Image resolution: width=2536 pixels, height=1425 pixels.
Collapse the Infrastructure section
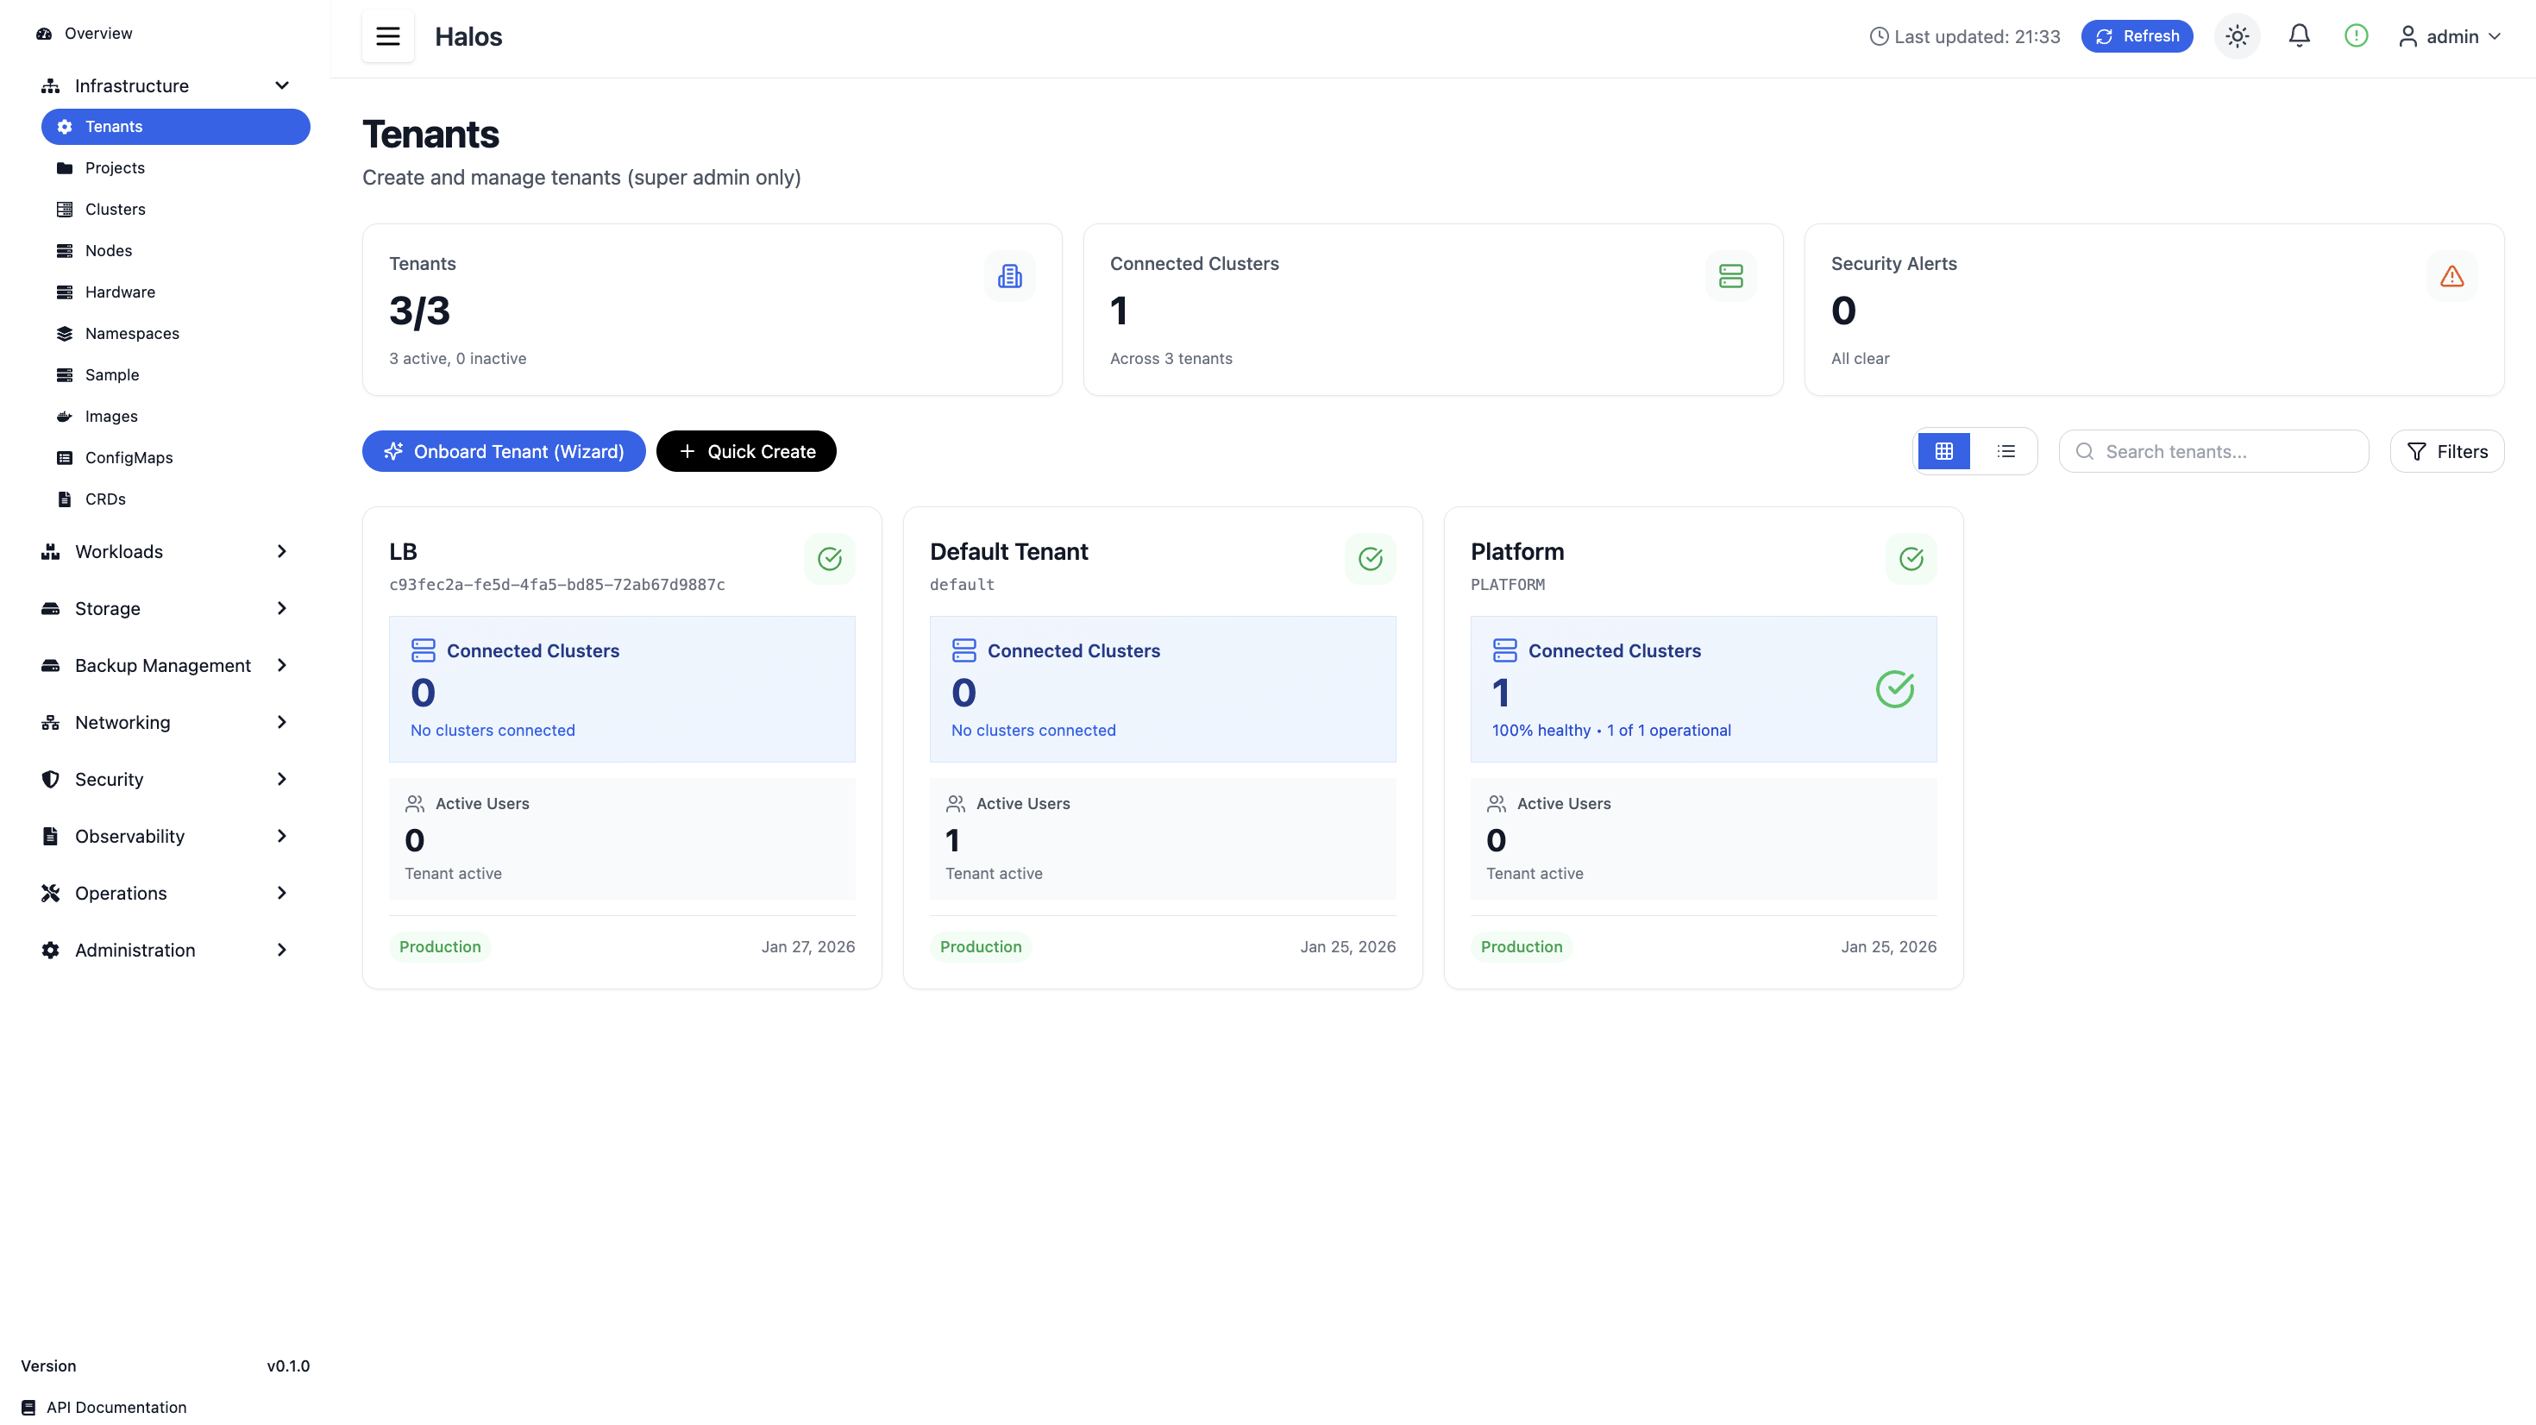pos(281,85)
